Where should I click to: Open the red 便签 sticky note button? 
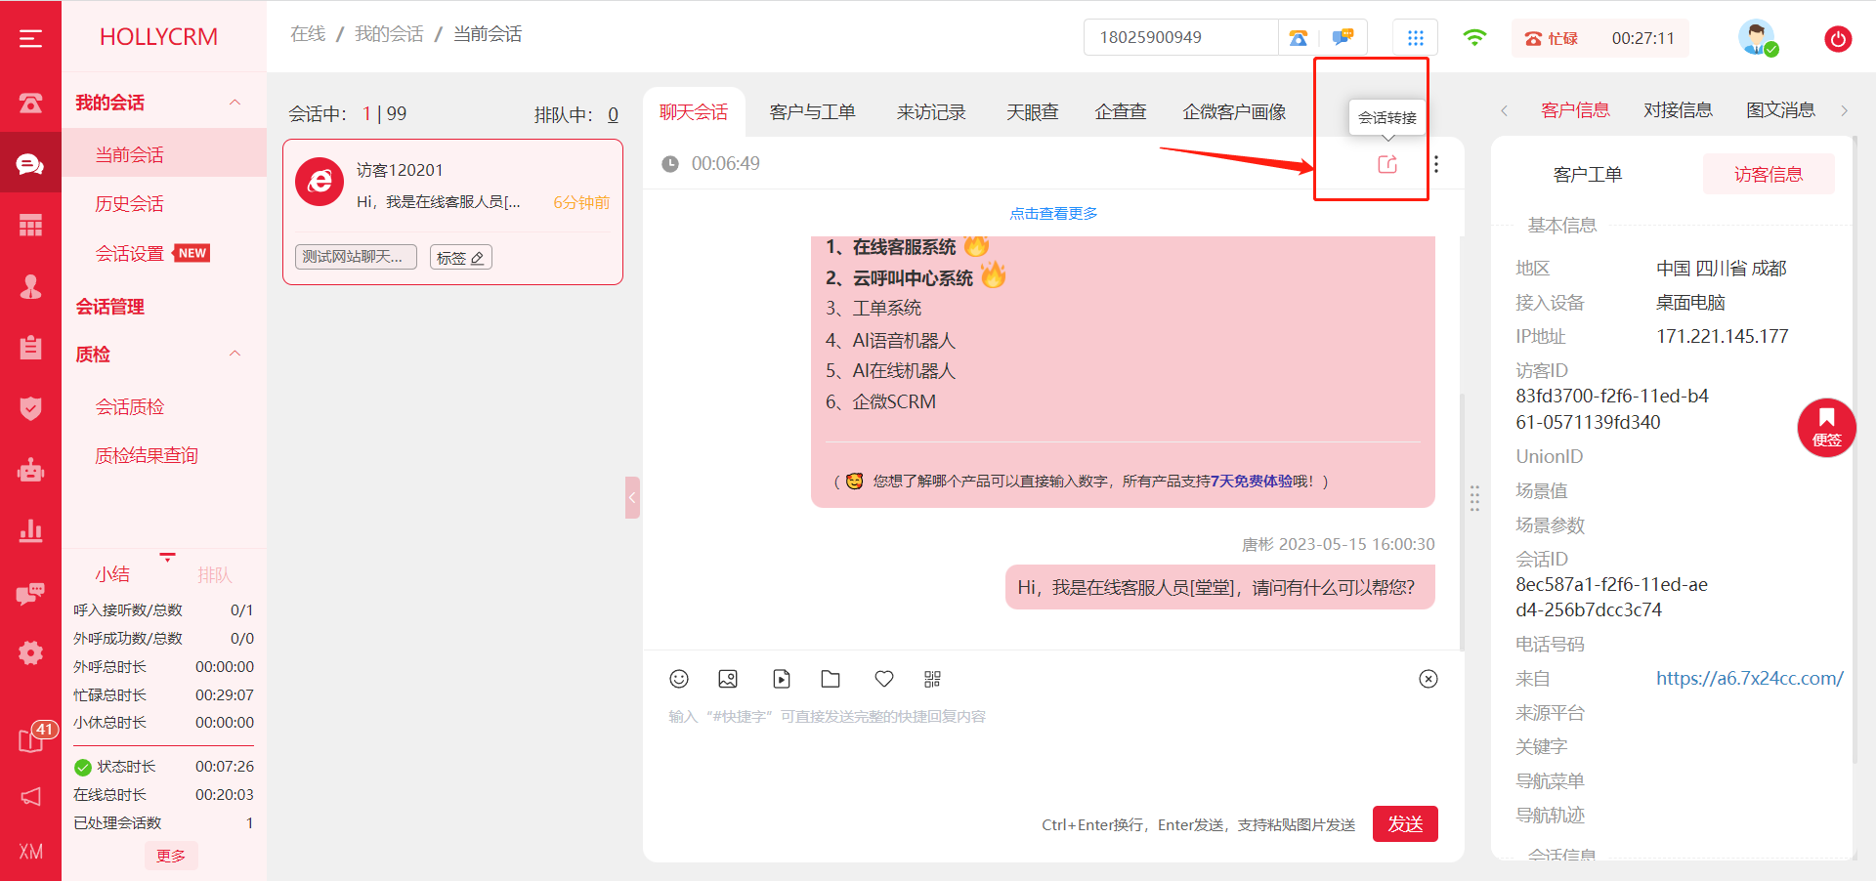pyautogui.click(x=1826, y=428)
